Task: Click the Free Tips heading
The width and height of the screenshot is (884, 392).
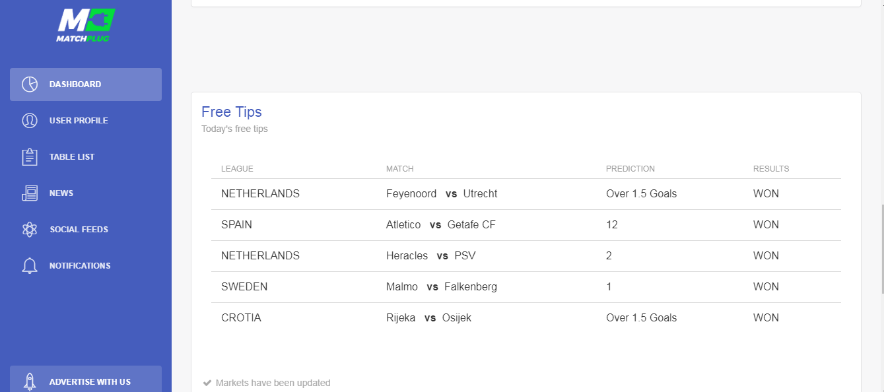Action: [232, 112]
